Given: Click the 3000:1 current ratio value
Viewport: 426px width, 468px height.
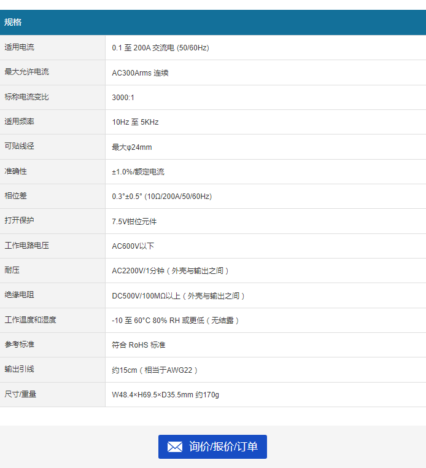Looking at the screenshot, I should (123, 98).
